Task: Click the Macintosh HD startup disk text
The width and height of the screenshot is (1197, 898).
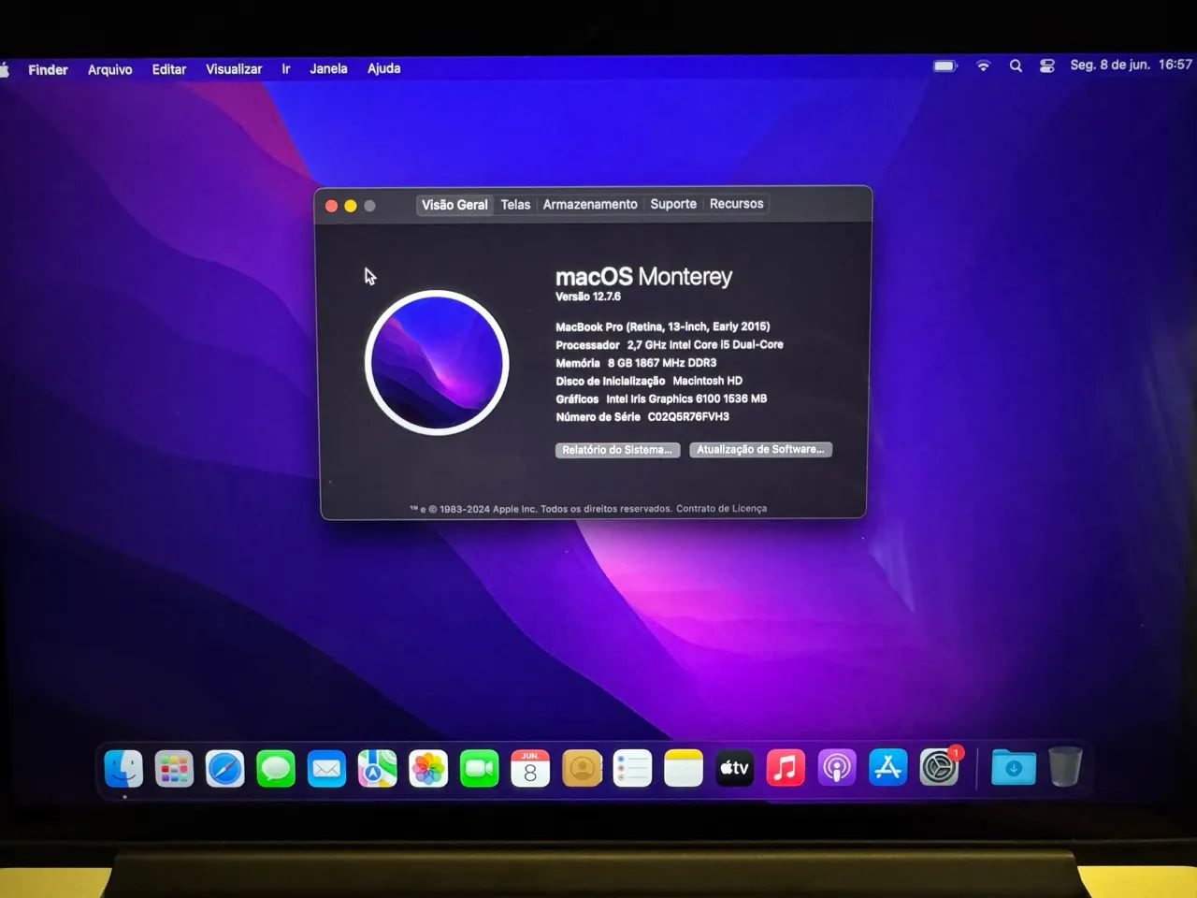Action: pos(708,381)
